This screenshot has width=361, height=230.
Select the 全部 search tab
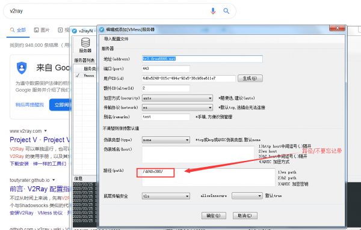click(x=18, y=30)
